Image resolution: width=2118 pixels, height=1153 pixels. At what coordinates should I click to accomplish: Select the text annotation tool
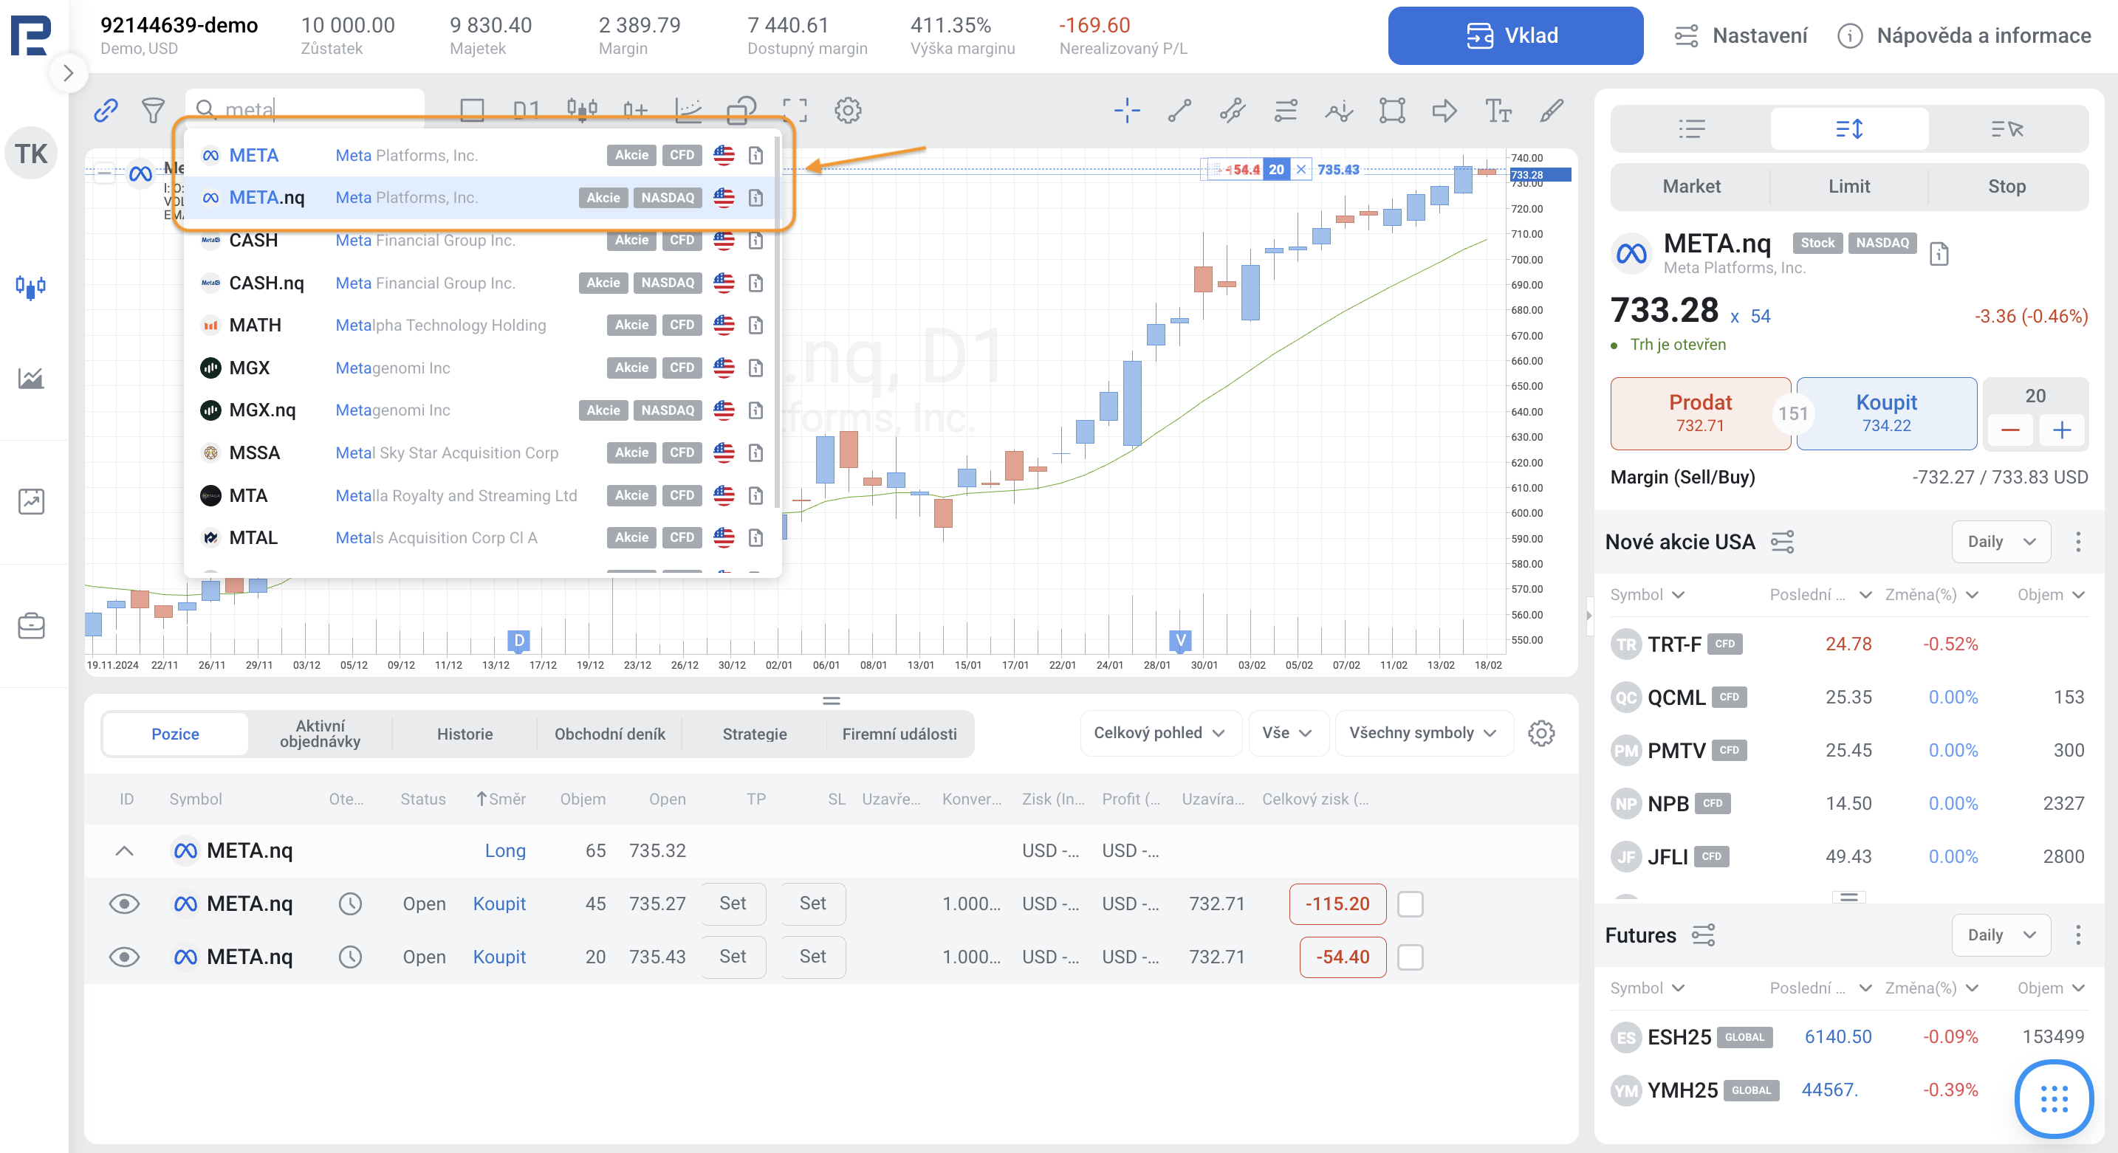[1497, 110]
